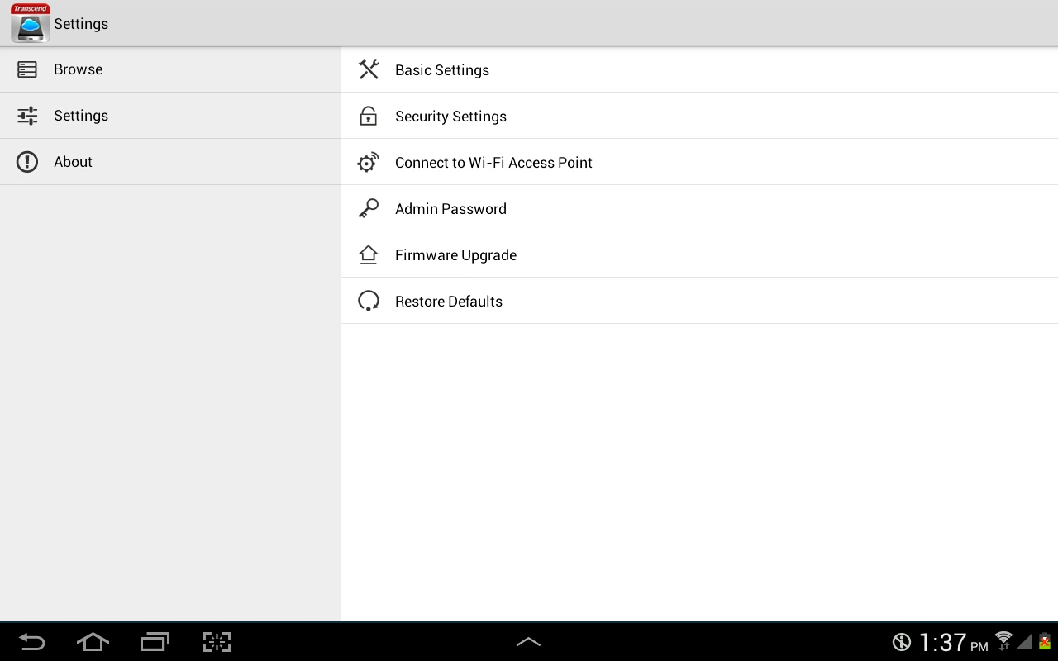This screenshot has width=1058, height=661.
Task: Click the exclamation icon beside About
Action: (27, 161)
